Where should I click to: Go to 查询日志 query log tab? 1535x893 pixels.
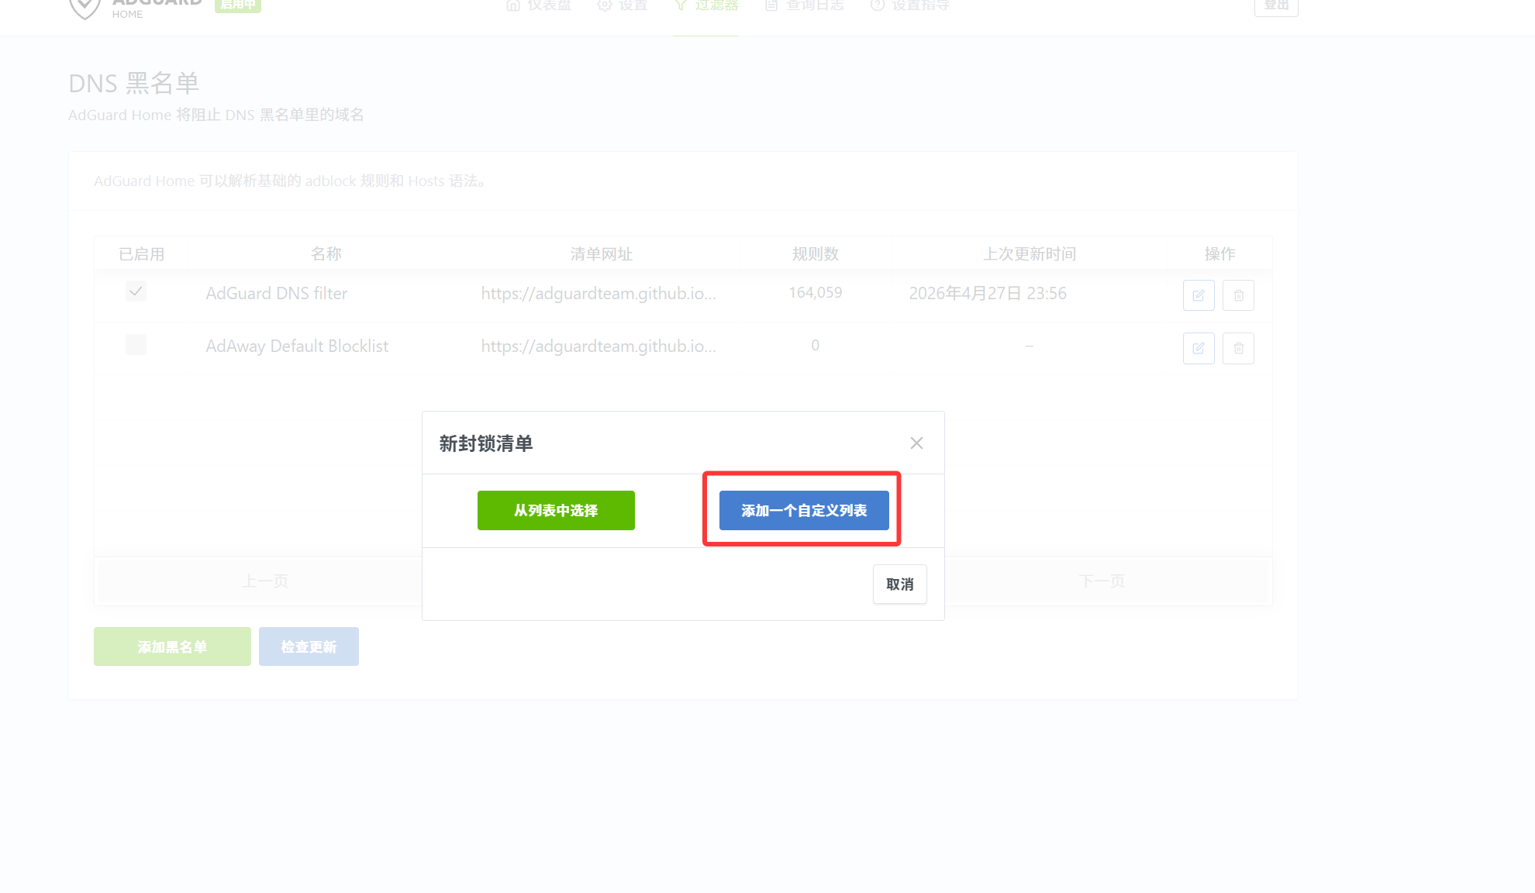(805, 6)
